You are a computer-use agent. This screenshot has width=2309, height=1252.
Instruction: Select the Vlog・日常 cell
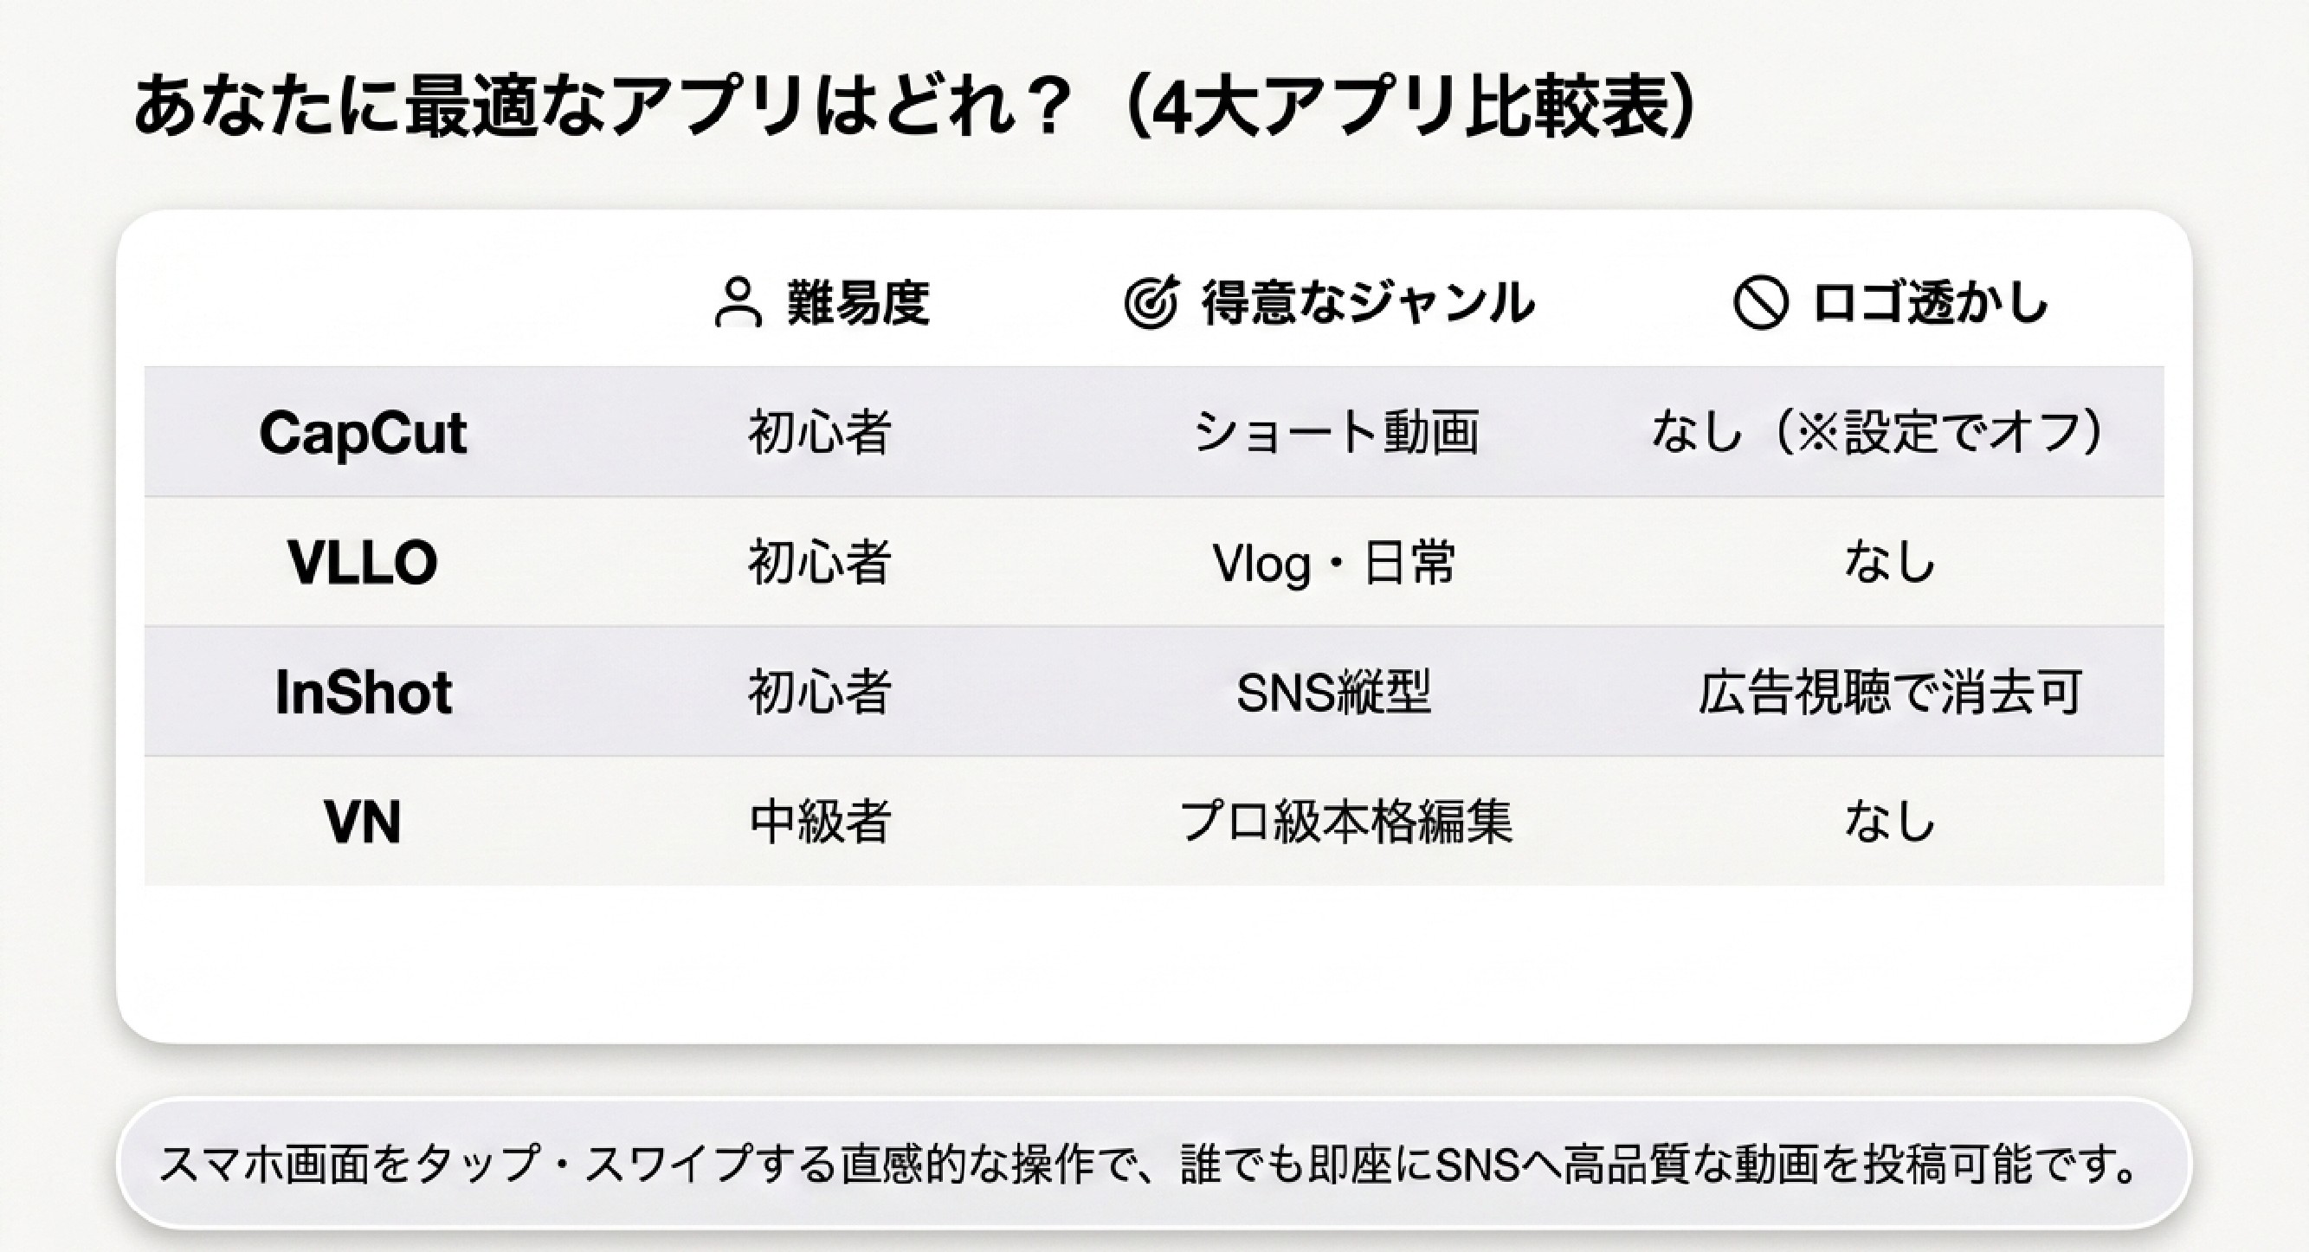tap(1334, 564)
